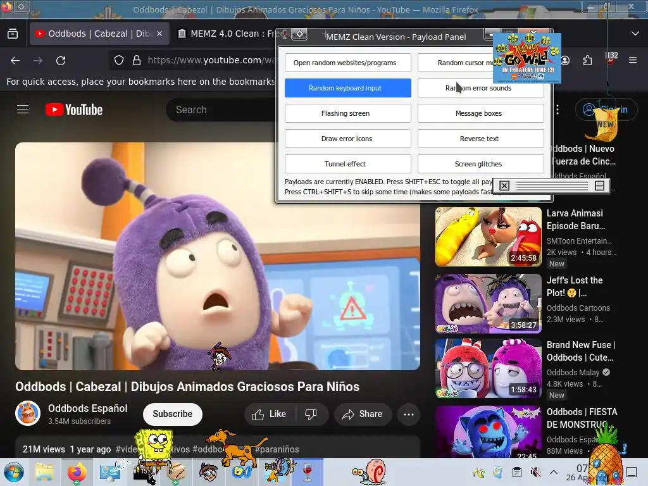648x486 pixels.
Task: Close the small floating window with the X
Action: 504,186
